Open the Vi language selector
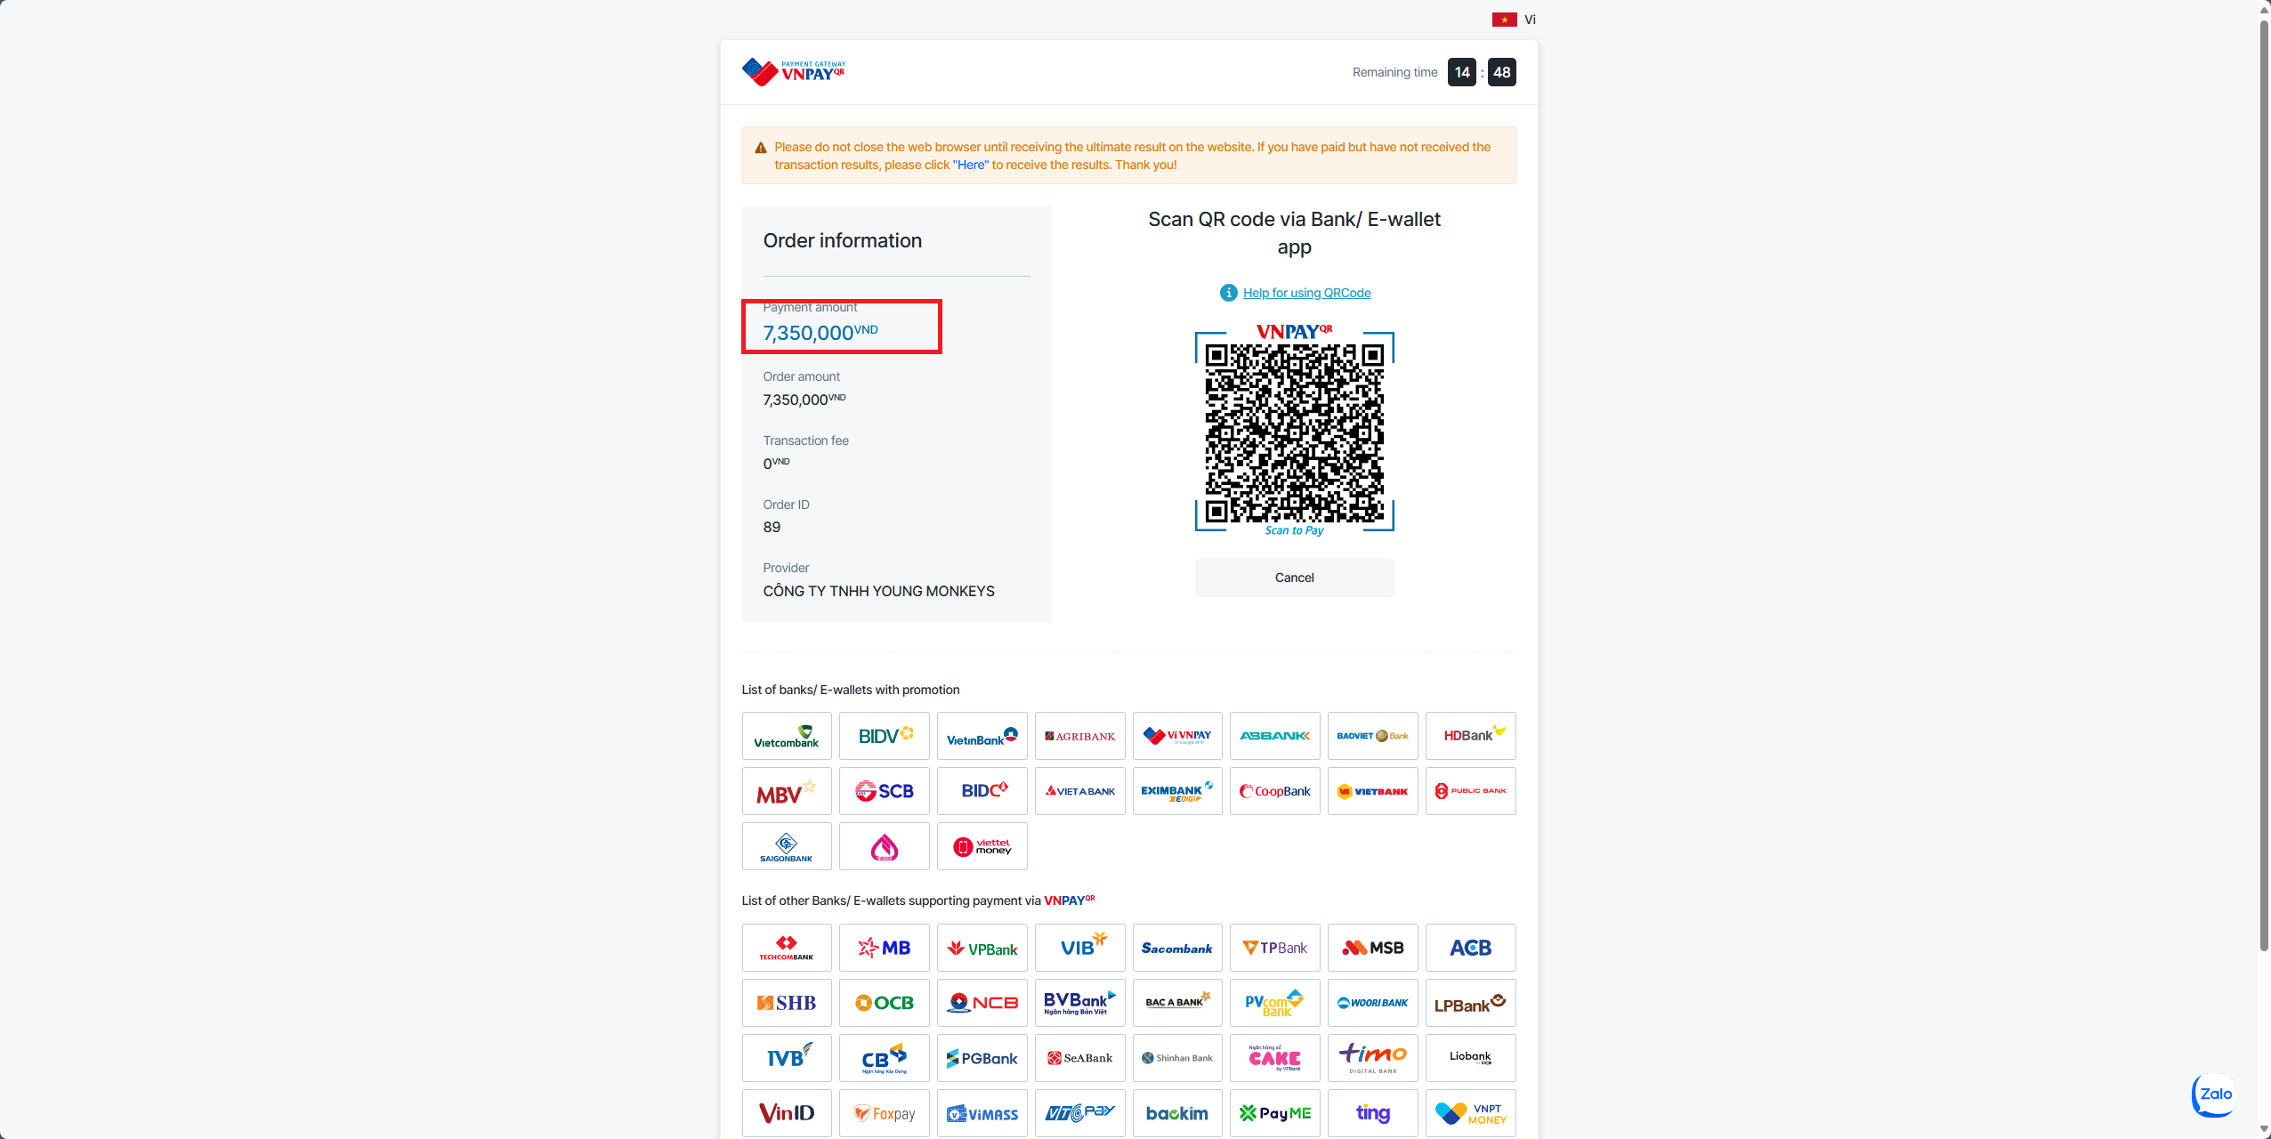 1530,20
